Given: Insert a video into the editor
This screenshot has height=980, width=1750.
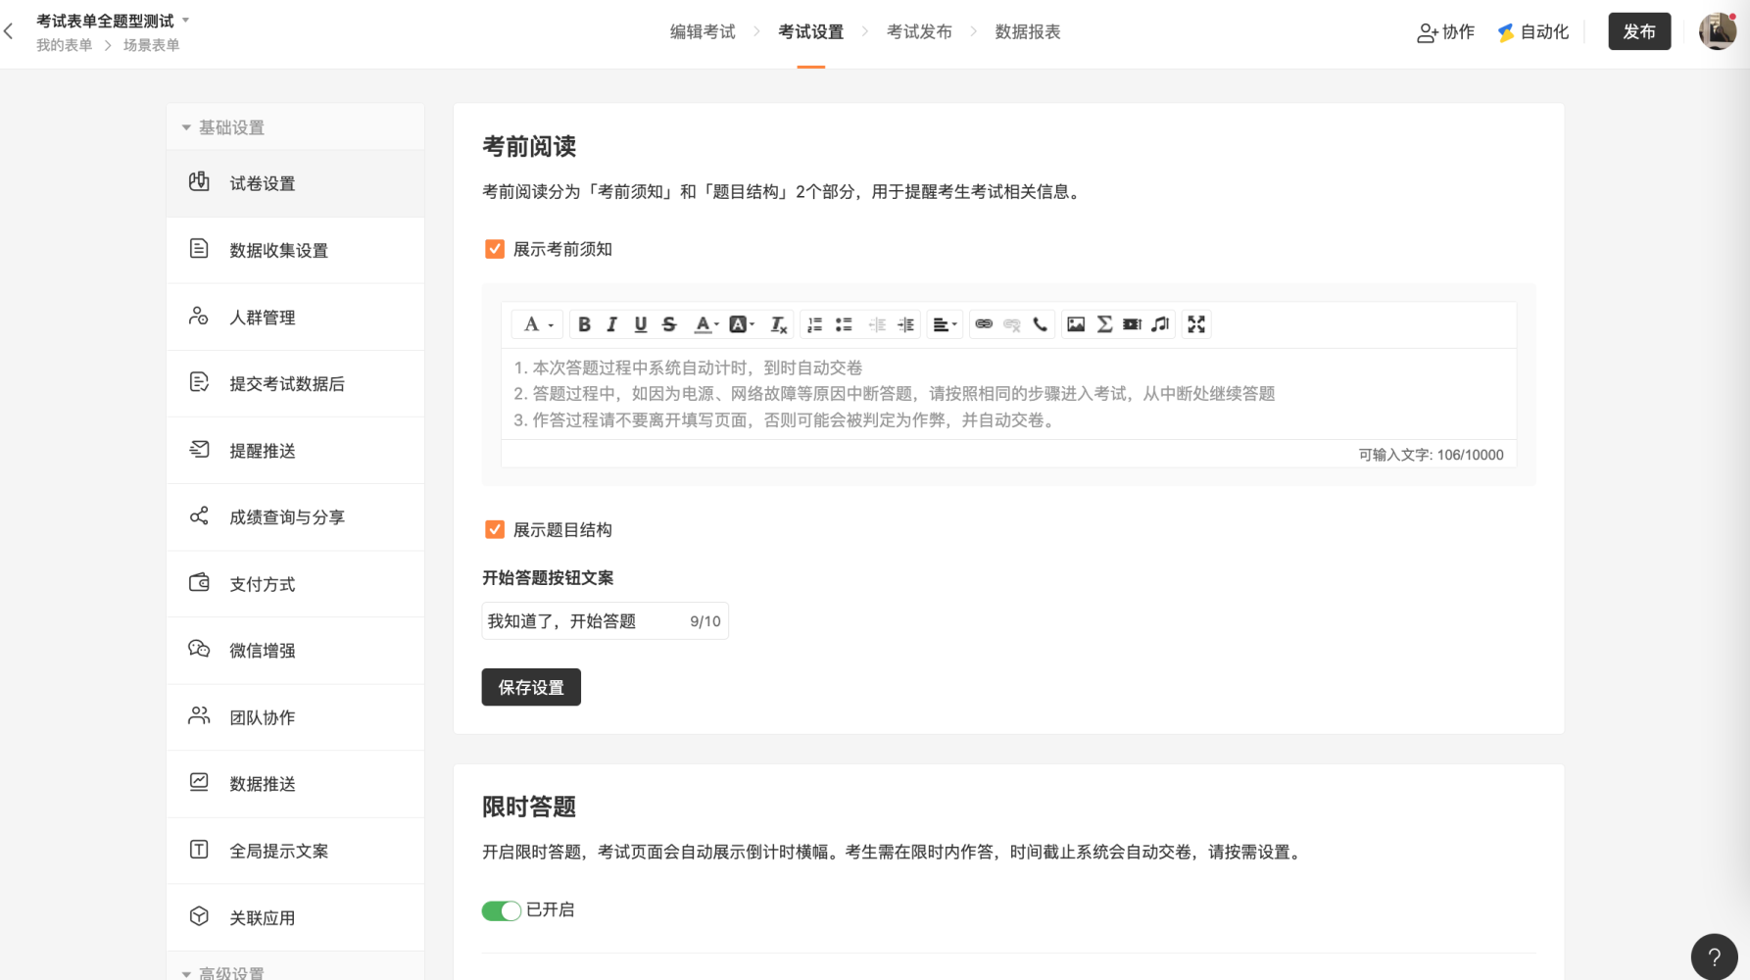Looking at the screenshot, I should (1133, 324).
